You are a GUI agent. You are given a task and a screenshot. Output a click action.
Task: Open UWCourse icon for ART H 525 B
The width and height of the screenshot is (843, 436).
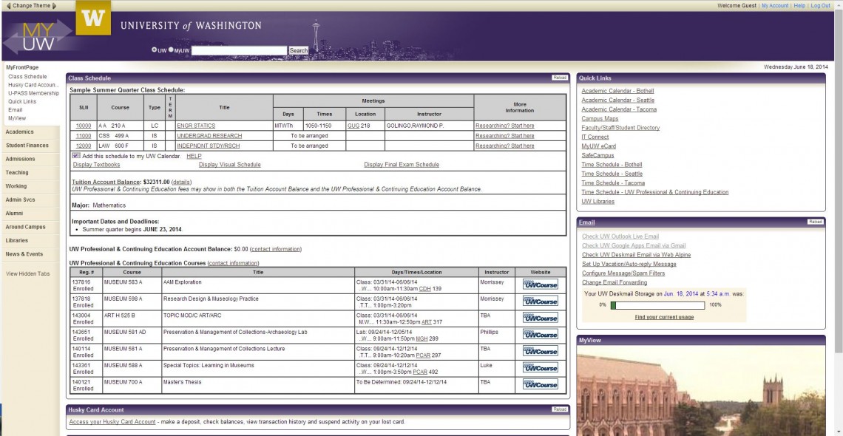tap(541, 318)
